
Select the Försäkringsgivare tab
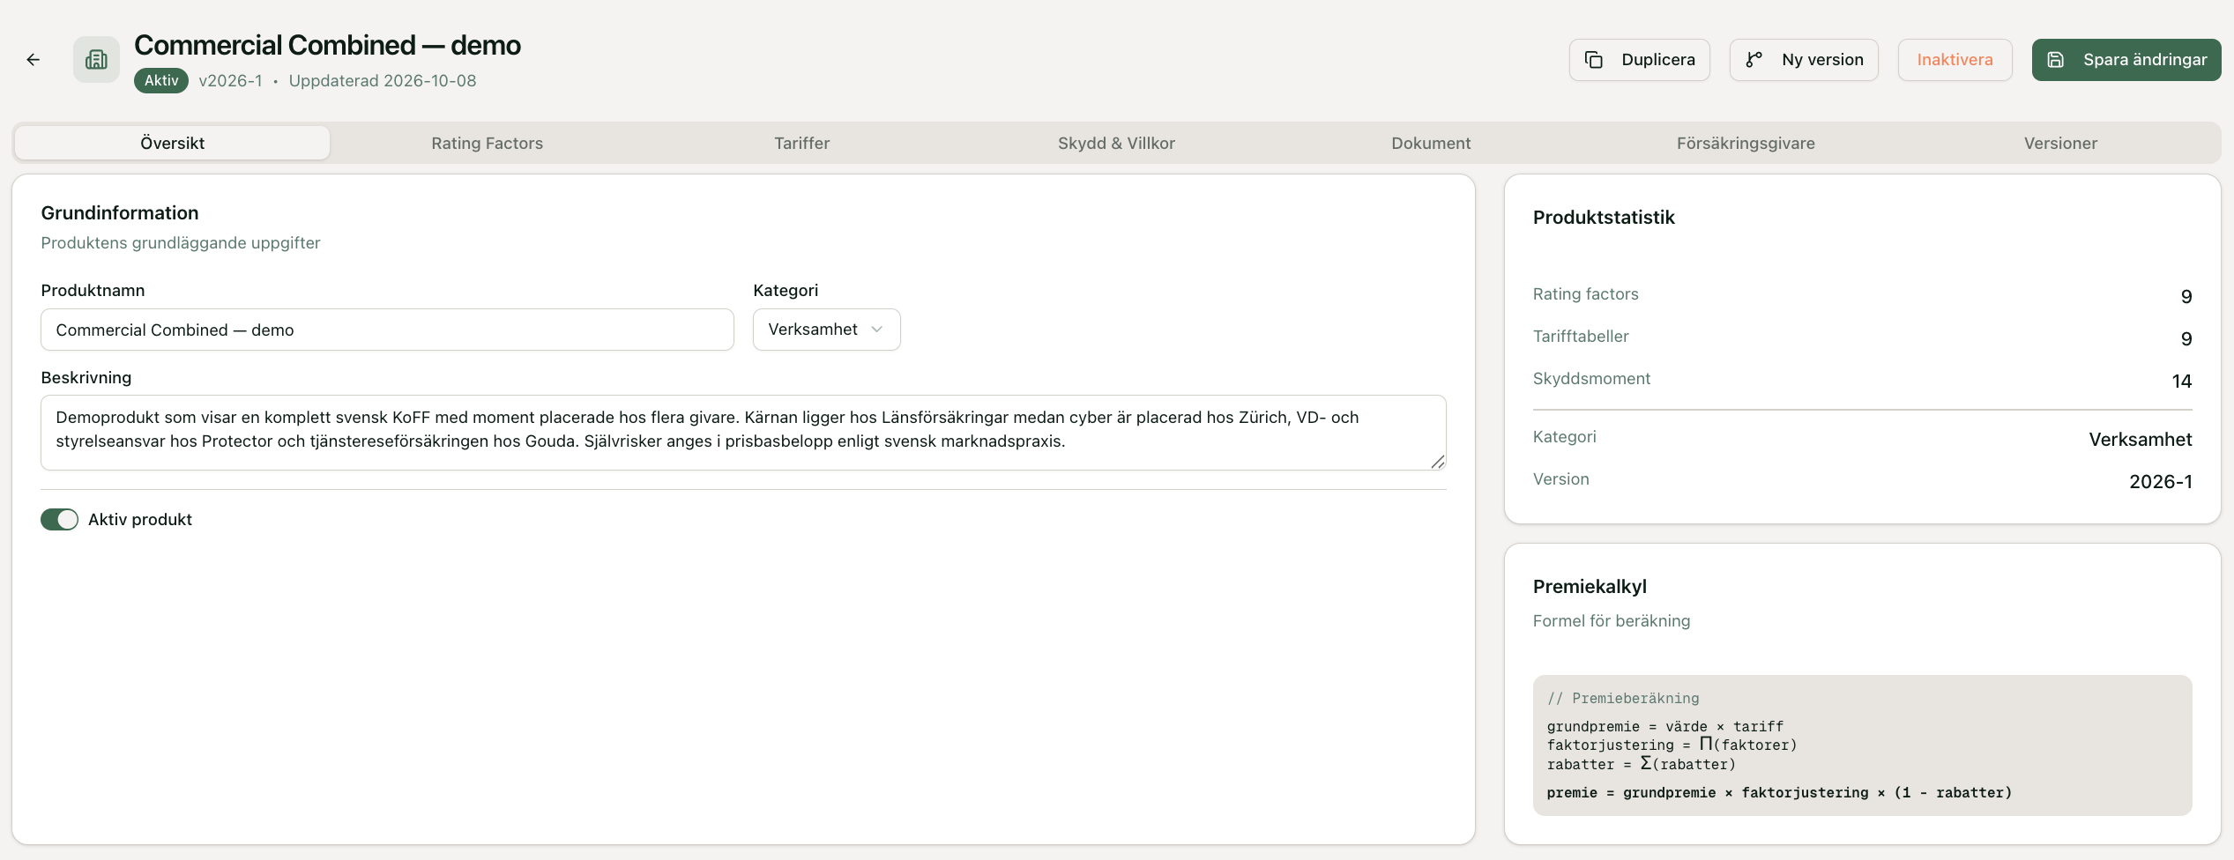pos(1746,143)
